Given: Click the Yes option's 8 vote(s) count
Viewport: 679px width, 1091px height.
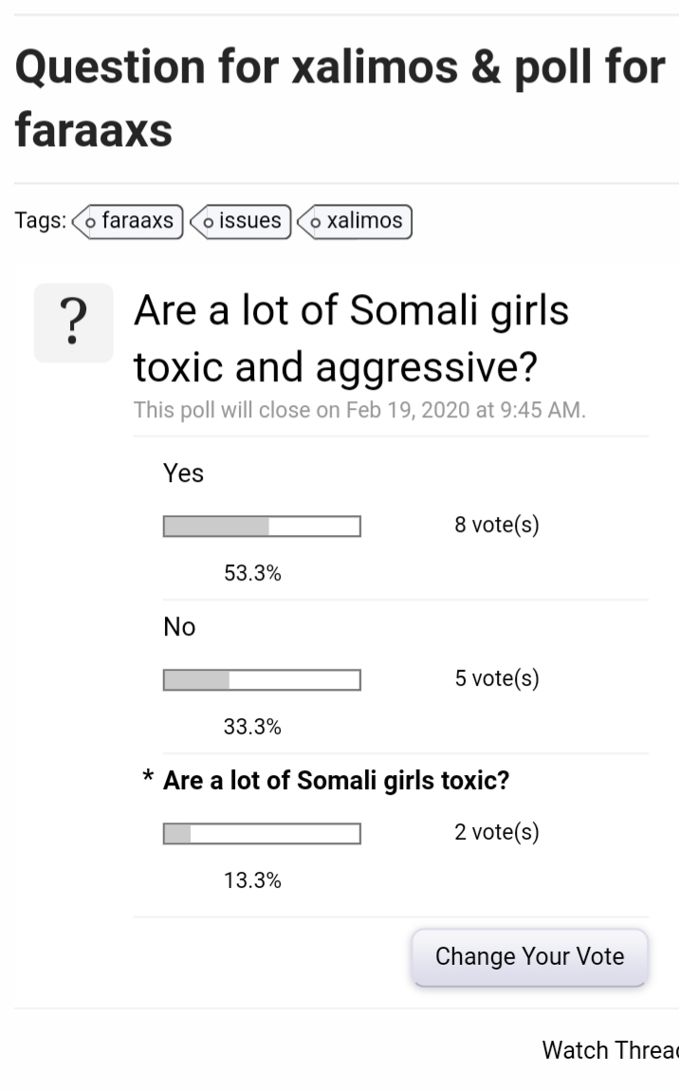Looking at the screenshot, I should click(497, 525).
